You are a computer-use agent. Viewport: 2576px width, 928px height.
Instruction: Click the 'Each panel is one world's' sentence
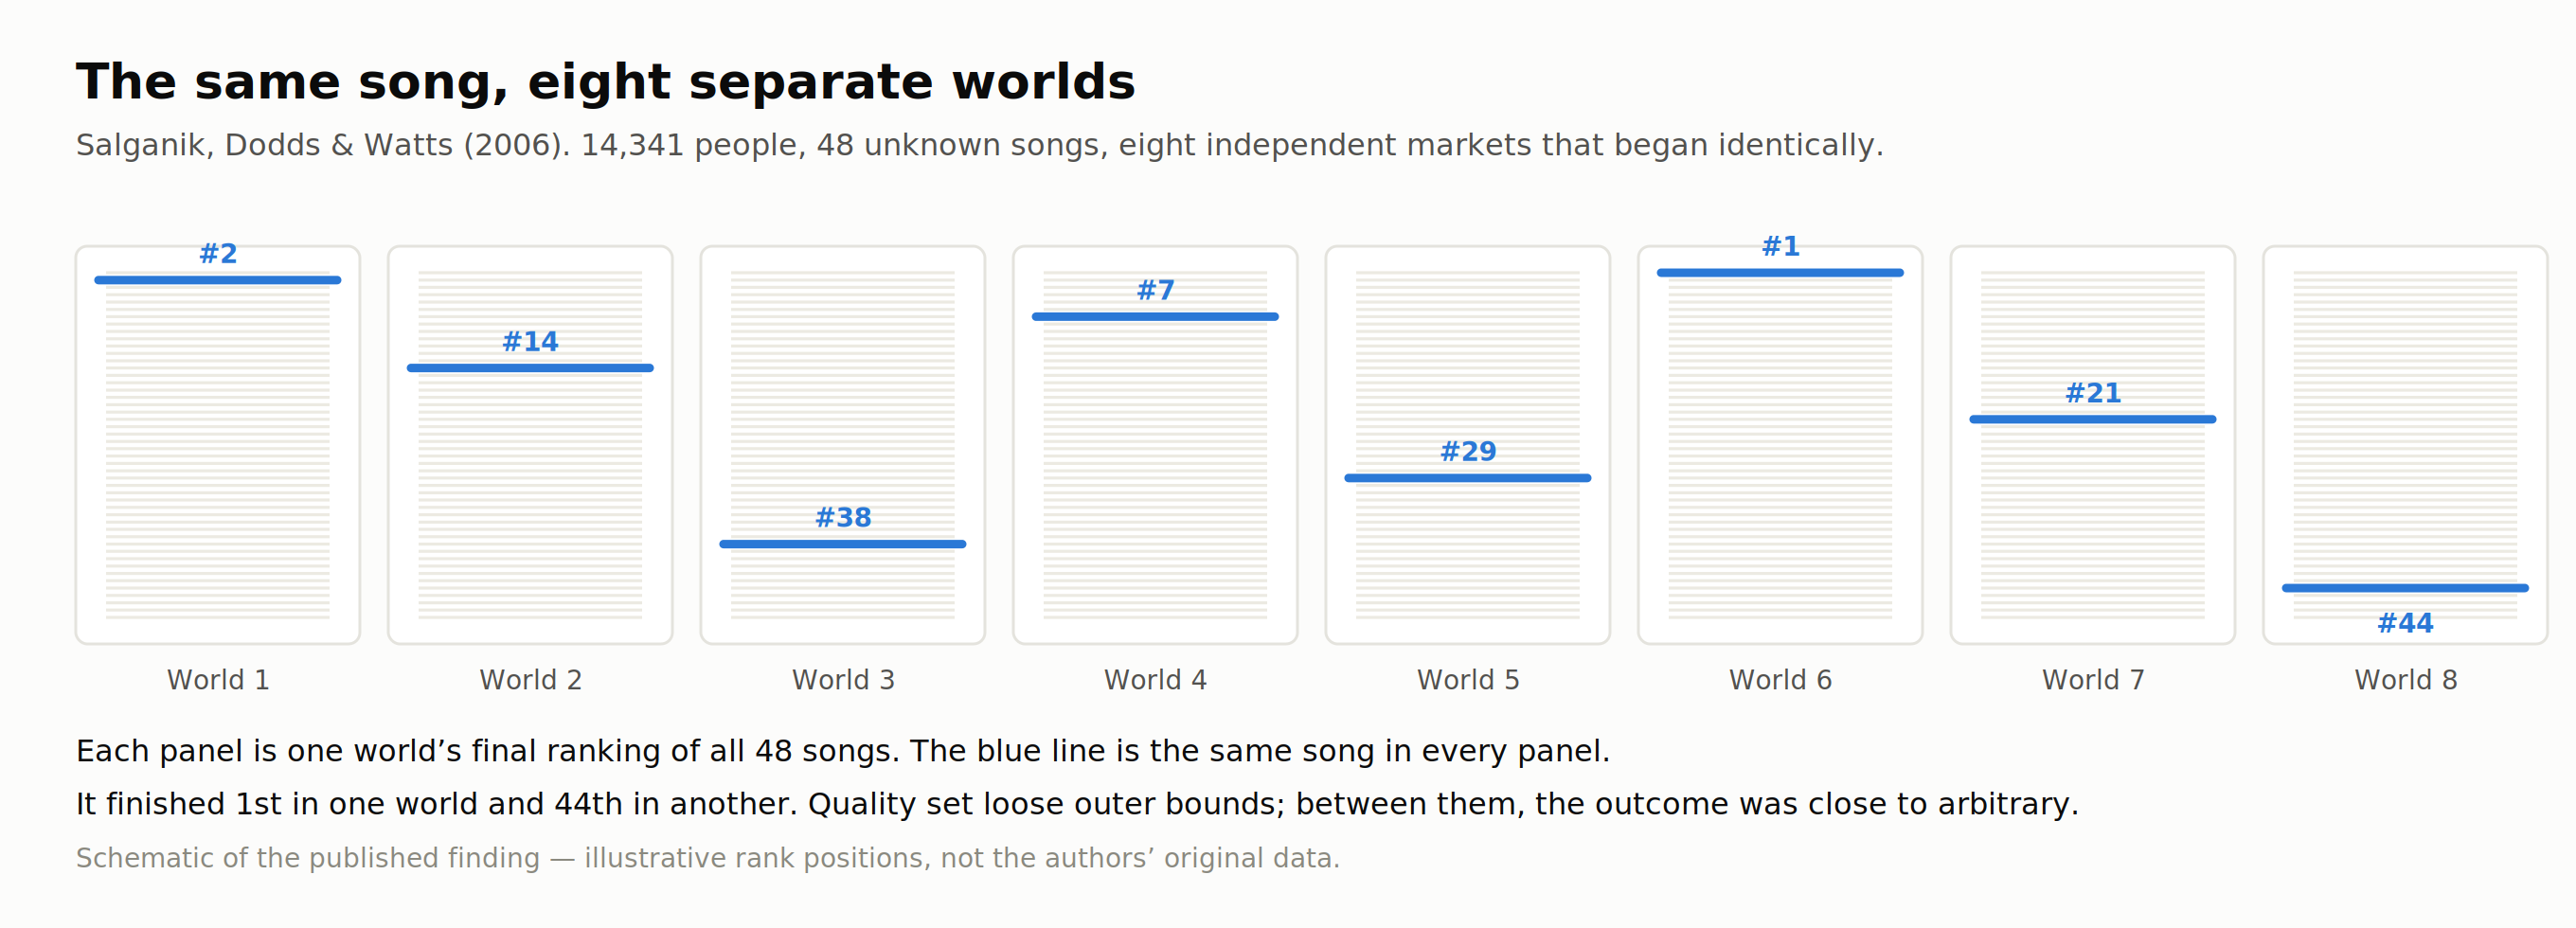click(842, 751)
